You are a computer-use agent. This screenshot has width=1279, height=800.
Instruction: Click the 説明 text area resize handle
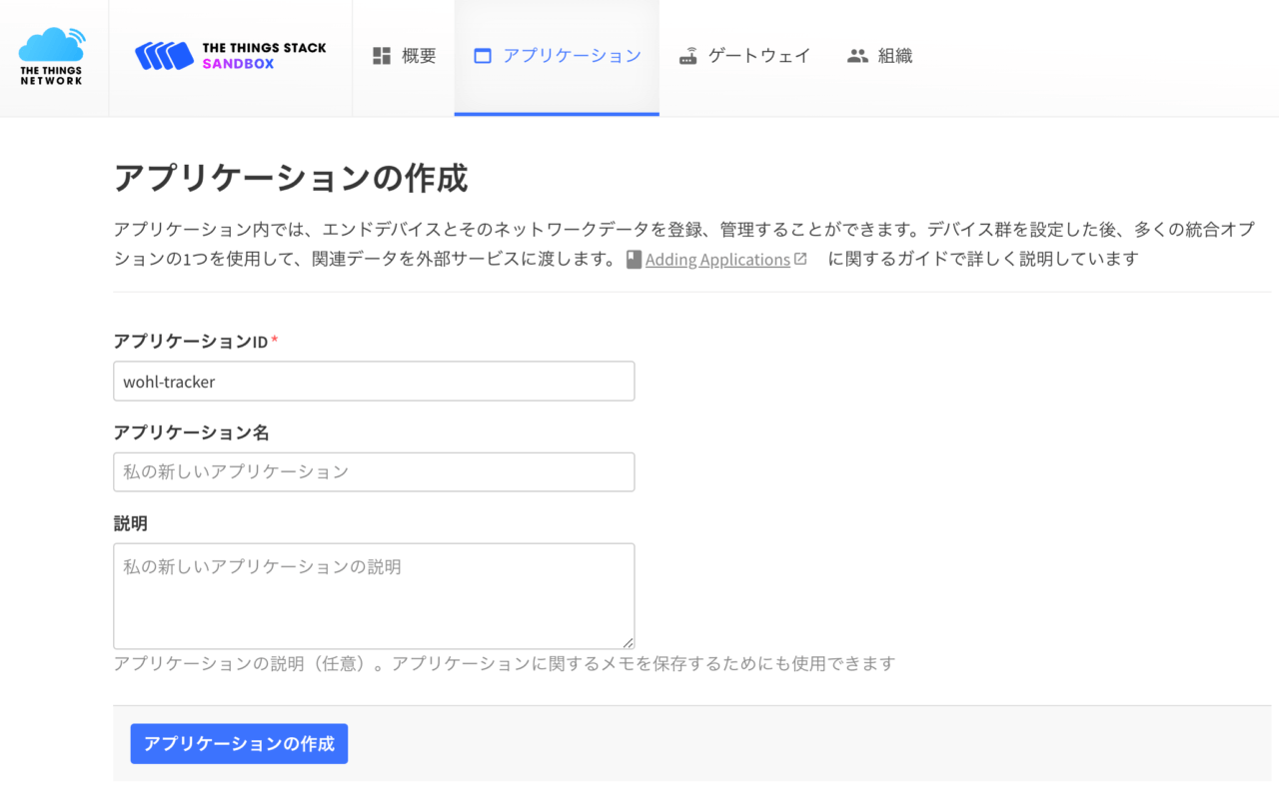pos(629,643)
